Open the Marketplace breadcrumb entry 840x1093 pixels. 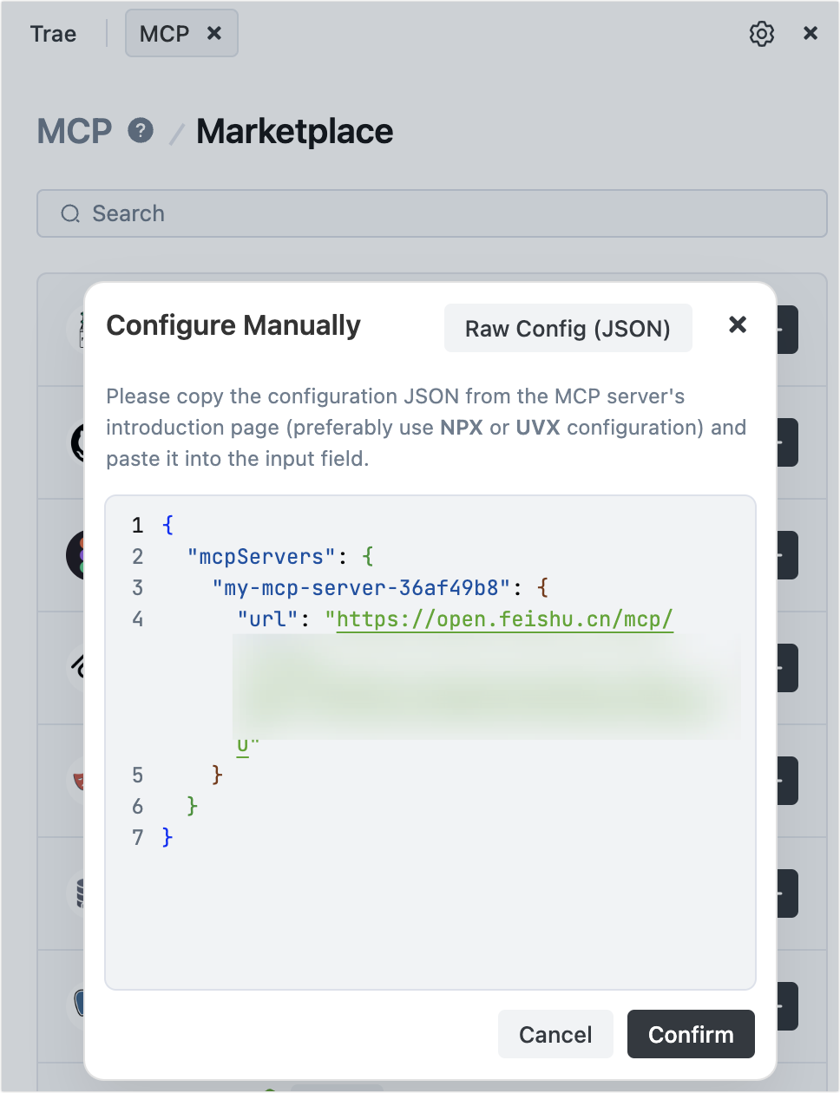pos(294,131)
